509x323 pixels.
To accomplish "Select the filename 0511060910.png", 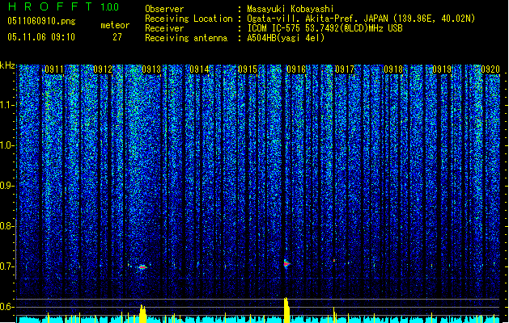I will [x=41, y=21].
